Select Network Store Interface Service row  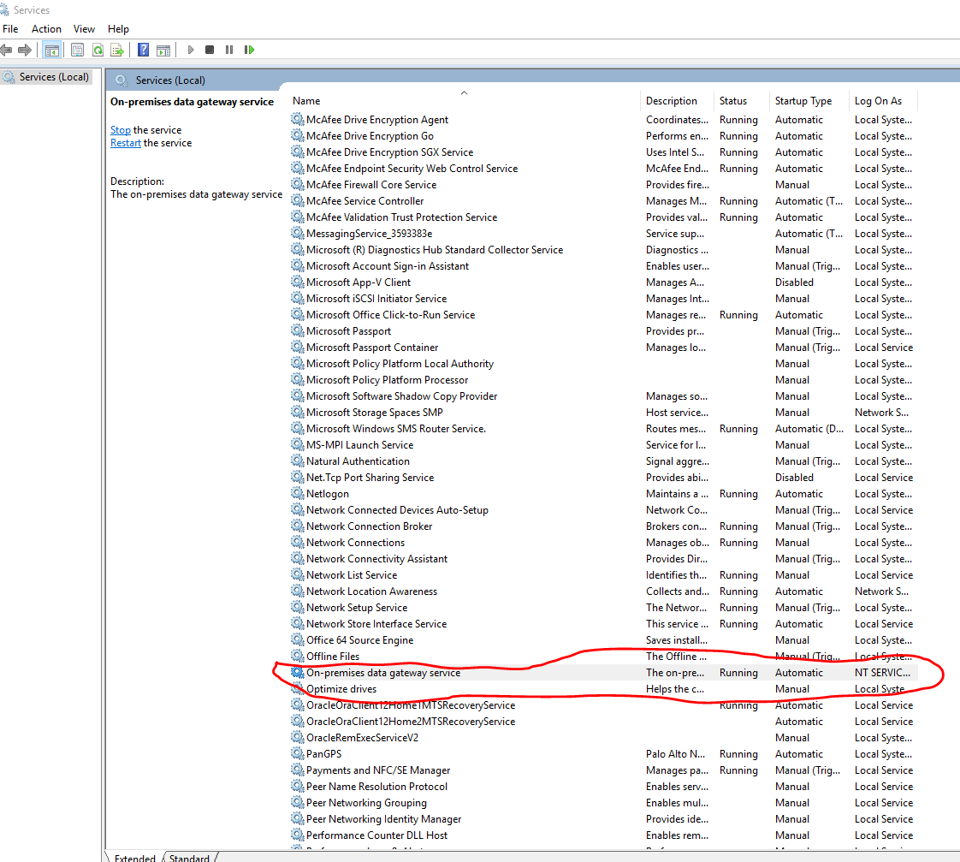coord(604,624)
